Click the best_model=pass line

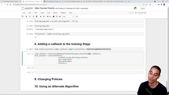coord(65,61)
